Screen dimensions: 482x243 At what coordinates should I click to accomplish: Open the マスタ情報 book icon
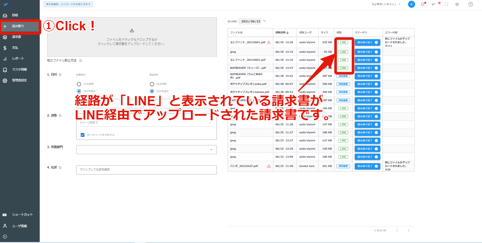tap(5, 70)
